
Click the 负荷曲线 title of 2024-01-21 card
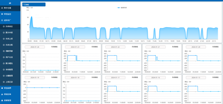point(175,47)
